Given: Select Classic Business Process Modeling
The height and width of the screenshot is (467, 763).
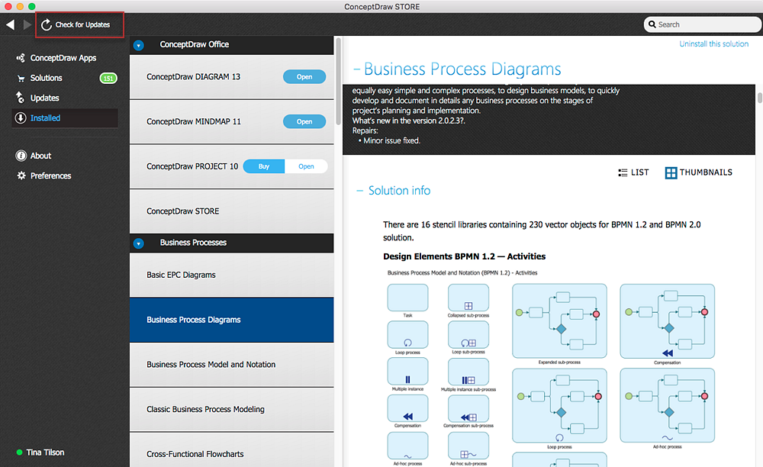Looking at the screenshot, I should point(232,409).
